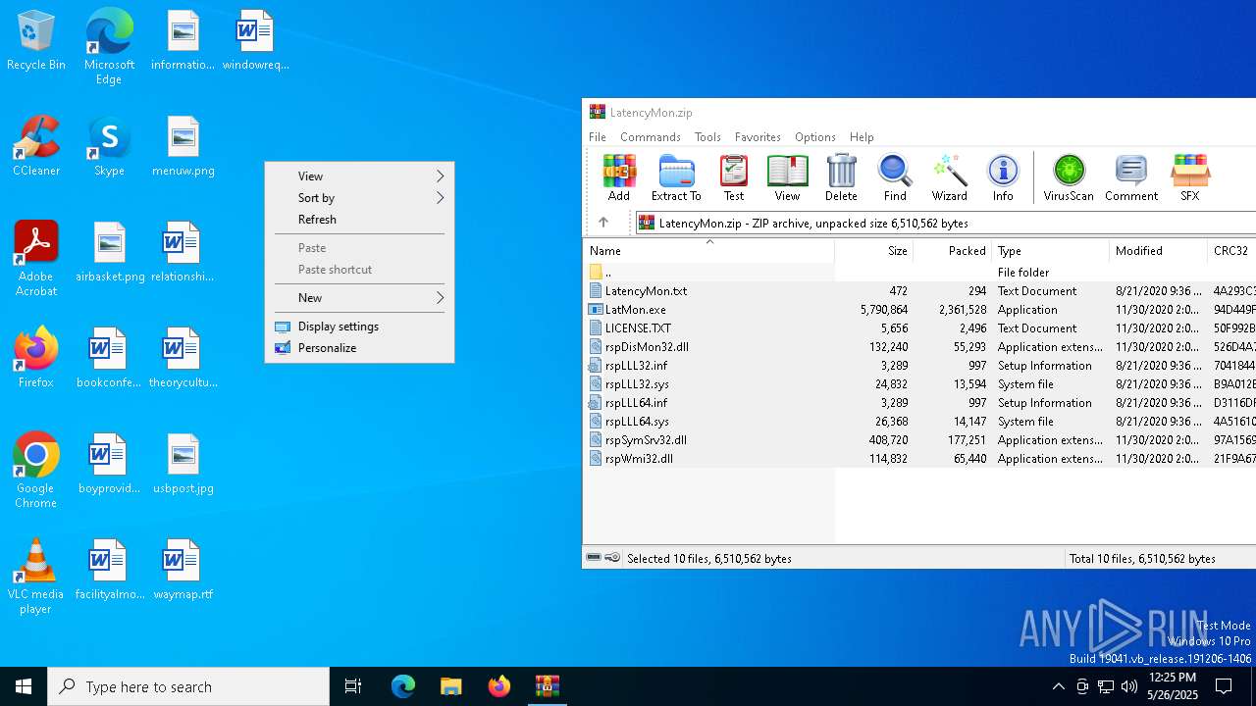Select the rspLLL64.sys file

[x=919, y=422]
